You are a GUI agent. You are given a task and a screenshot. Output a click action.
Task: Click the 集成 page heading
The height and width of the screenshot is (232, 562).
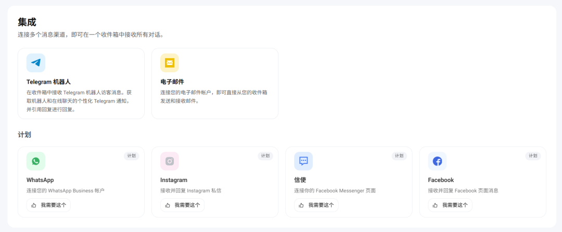27,22
